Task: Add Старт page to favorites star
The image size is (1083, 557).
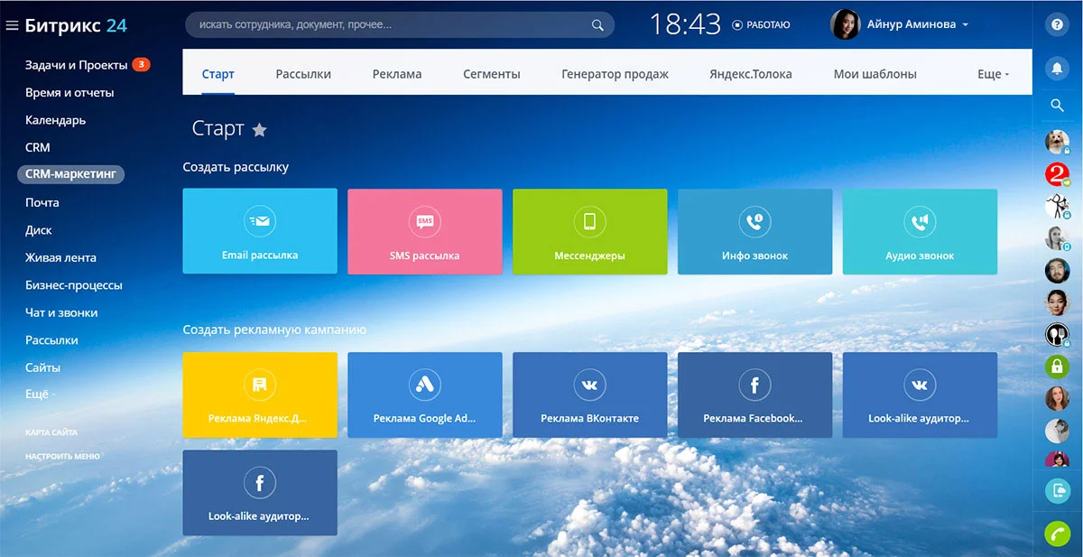Action: [259, 130]
